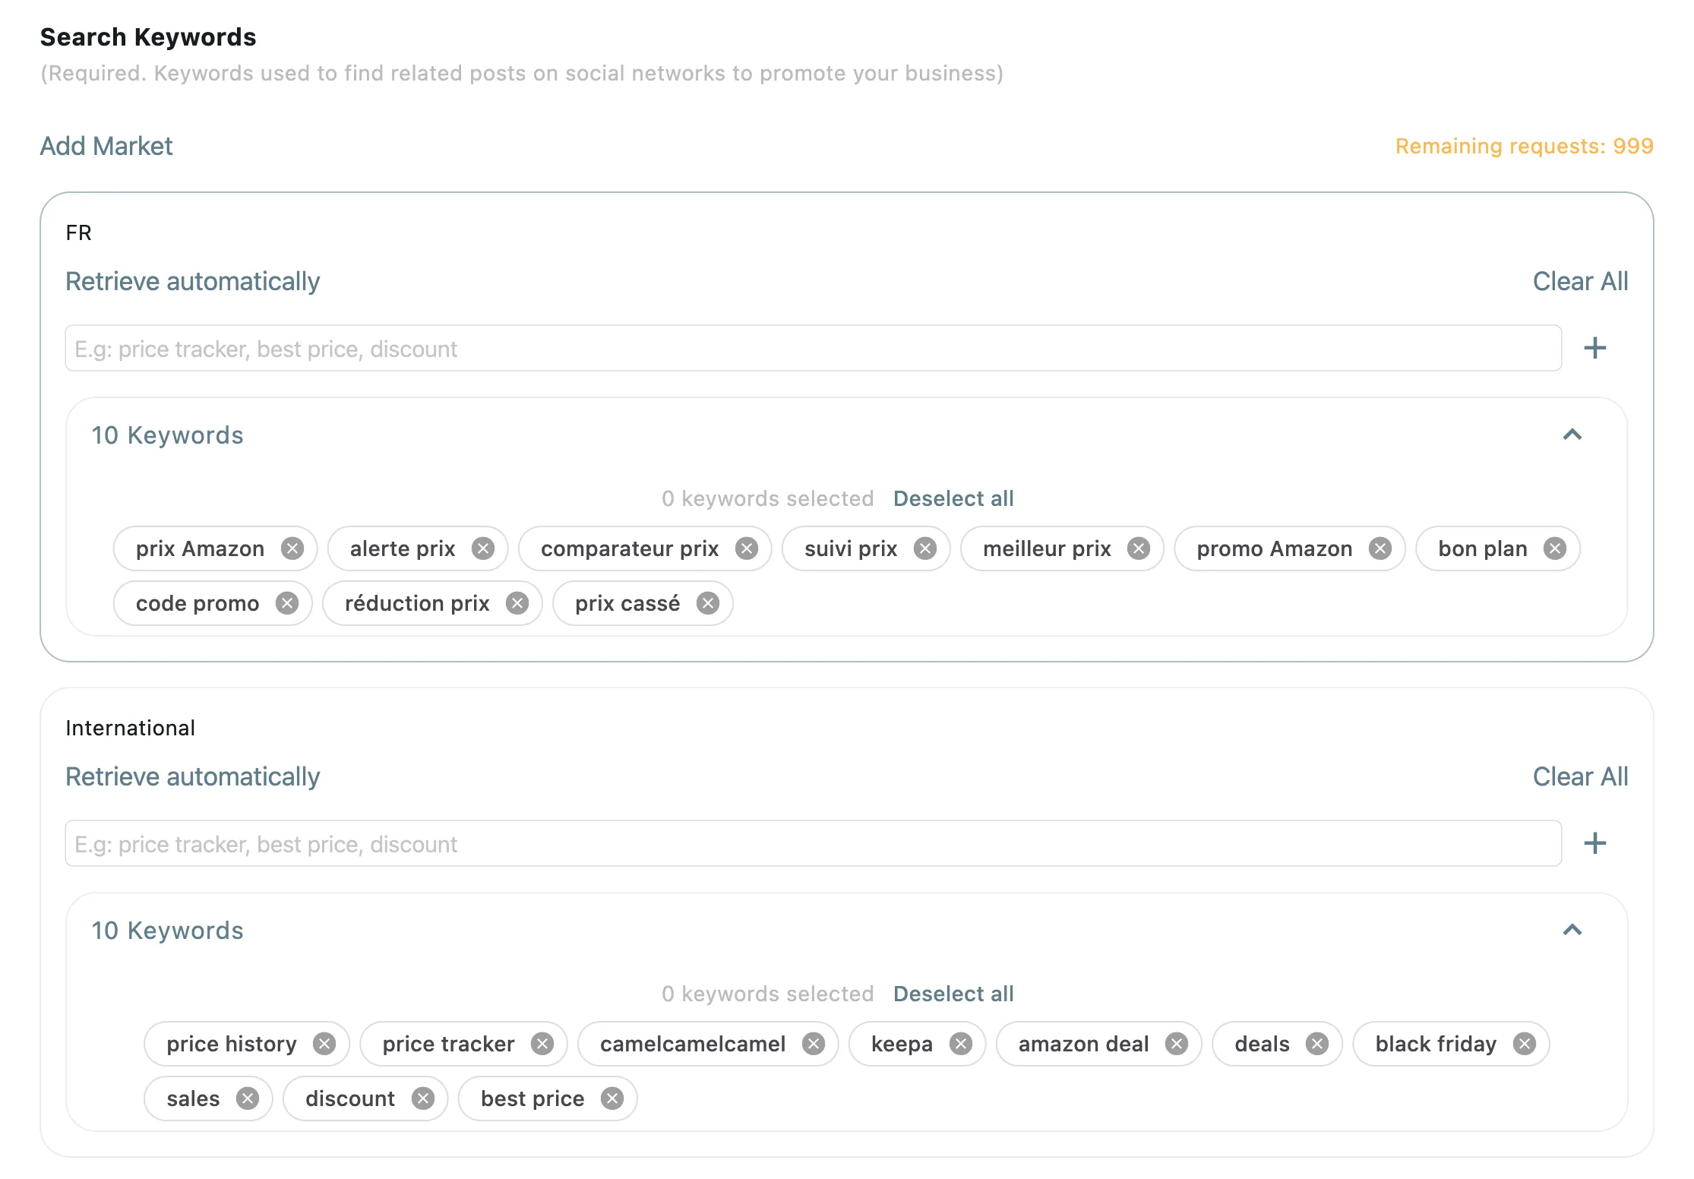Click the plus icon in International market
This screenshot has width=1694, height=1179.
click(x=1594, y=843)
